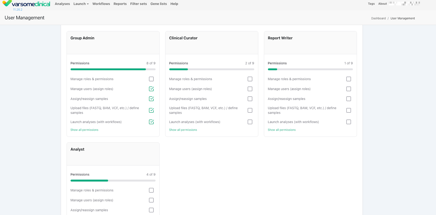Show all permissions for Group Admin
This screenshot has width=436, height=215.
coord(84,130)
